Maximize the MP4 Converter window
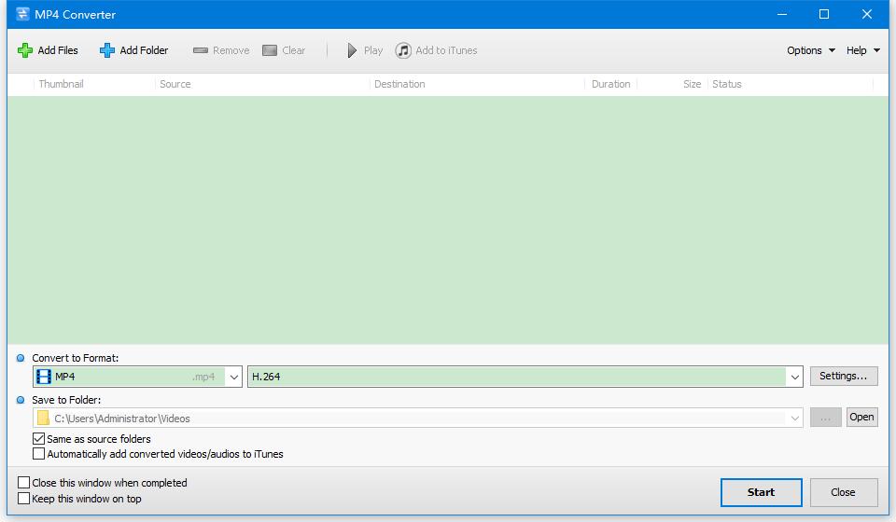896x522 pixels. [824, 14]
